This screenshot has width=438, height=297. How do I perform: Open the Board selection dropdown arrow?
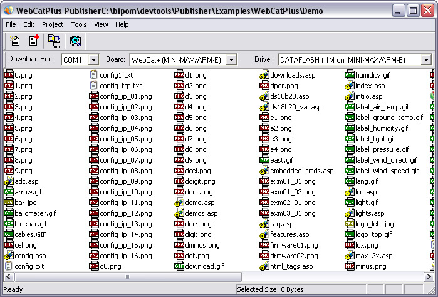point(231,59)
